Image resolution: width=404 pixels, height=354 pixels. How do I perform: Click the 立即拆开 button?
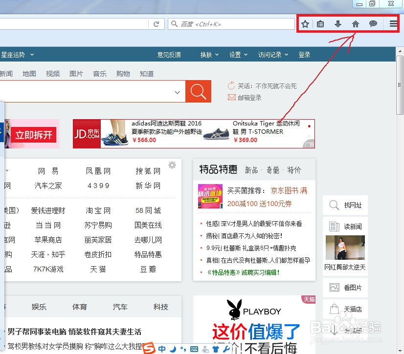tap(33, 135)
